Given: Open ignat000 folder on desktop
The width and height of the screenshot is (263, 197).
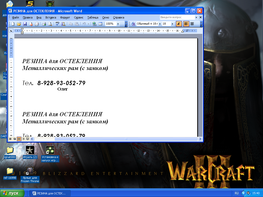Looking at the screenshot, I should [10, 153].
